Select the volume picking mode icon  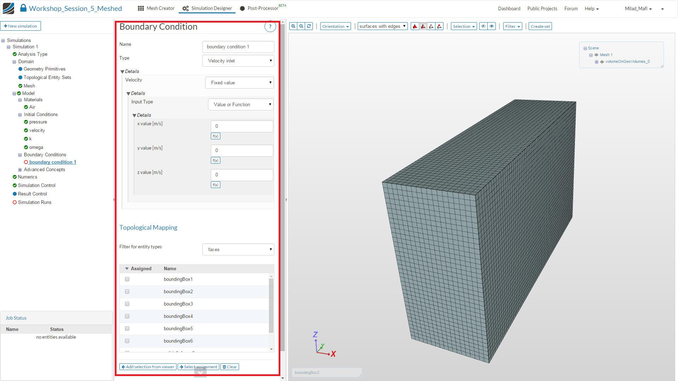click(x=415, y=26)
